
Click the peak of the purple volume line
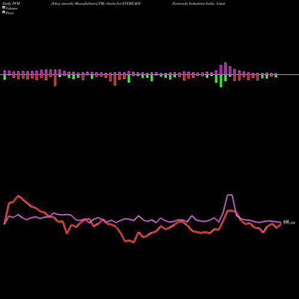(x=230, y=195)
